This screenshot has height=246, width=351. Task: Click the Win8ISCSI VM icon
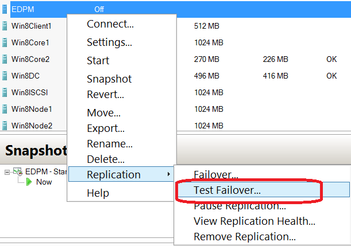click(x=5, y=92)
